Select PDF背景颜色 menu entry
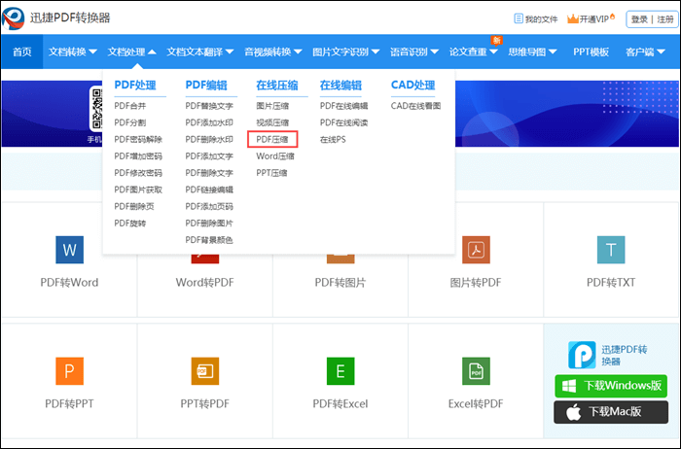681x449 pixels. [209, 240]
